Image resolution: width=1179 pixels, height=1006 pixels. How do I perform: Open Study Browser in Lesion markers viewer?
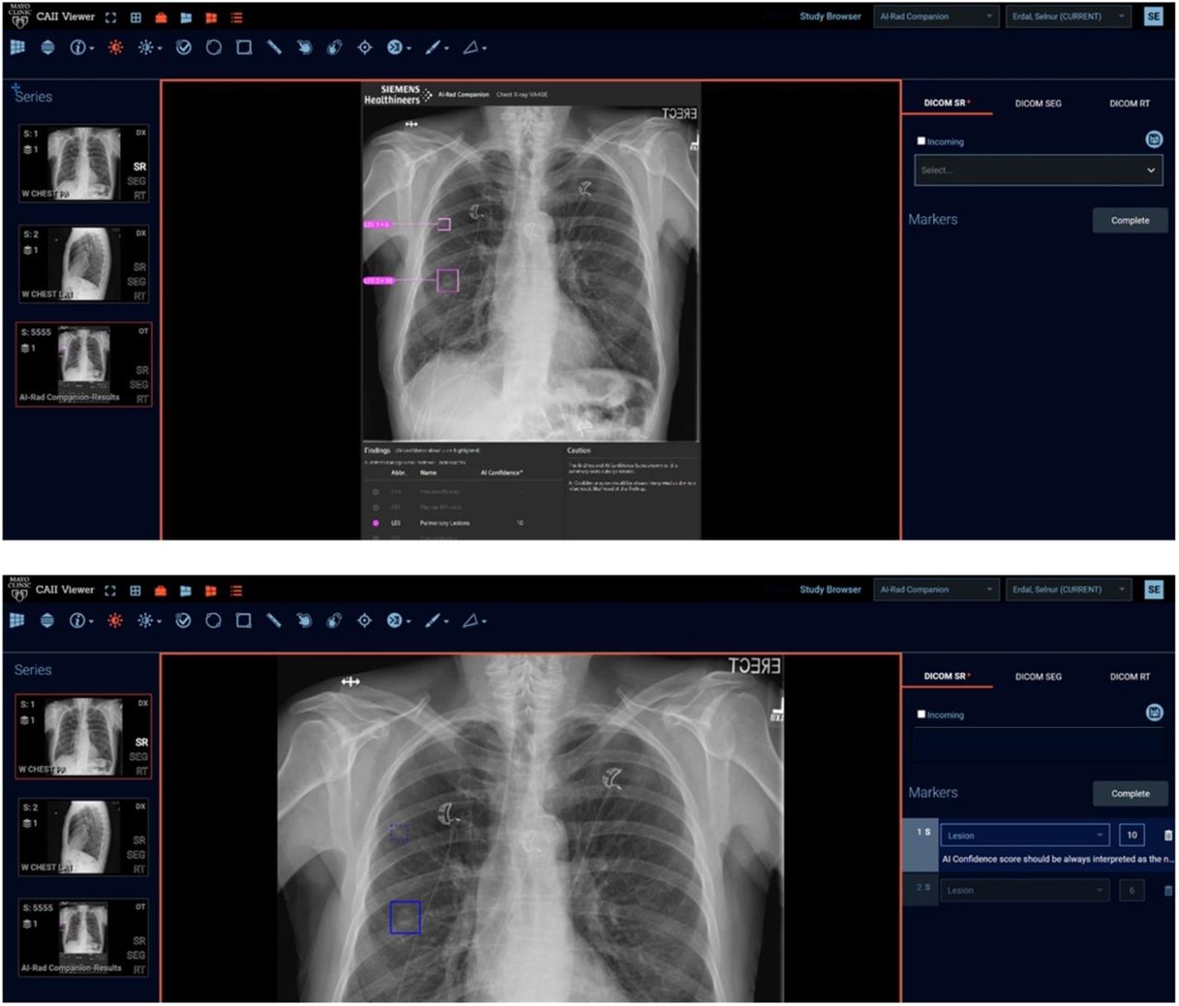coord(830,590)
